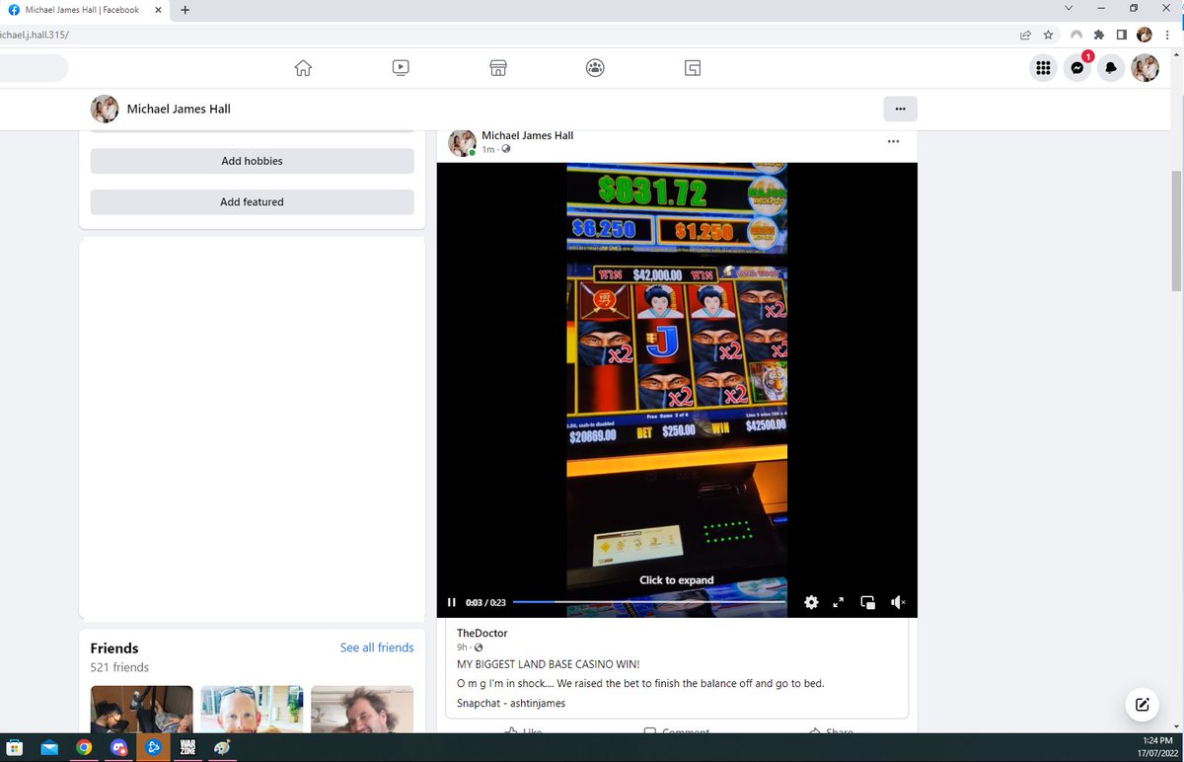Open the Facebook Marketplace icon
This screenshot has width=1184, height=762.
[498, 68]
